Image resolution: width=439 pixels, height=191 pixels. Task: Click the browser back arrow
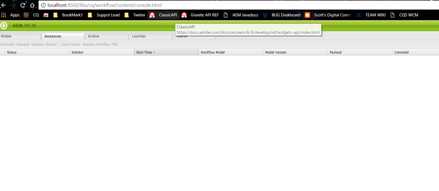pos(4,5)
